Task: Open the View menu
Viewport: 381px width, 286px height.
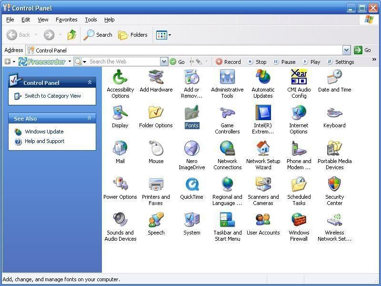Action: click(x=43, y=20)
